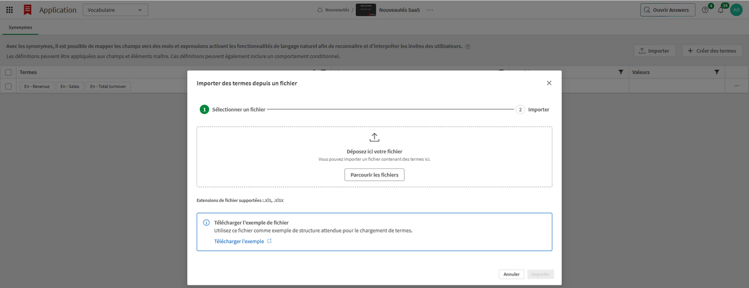Image resolution: width=749 pixels, height=288 pixels.
Task: Click the help icon after the synonyms description
Action: [x=468, y=47]
